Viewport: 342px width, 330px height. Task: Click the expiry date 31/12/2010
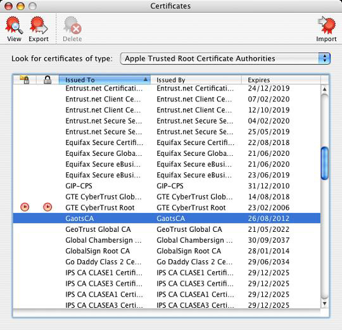[269, 186]
